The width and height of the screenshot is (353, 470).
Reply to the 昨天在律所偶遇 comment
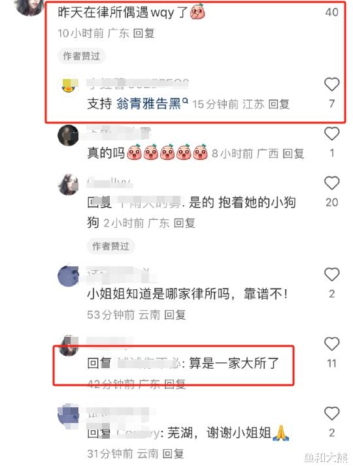coord(144,33)
